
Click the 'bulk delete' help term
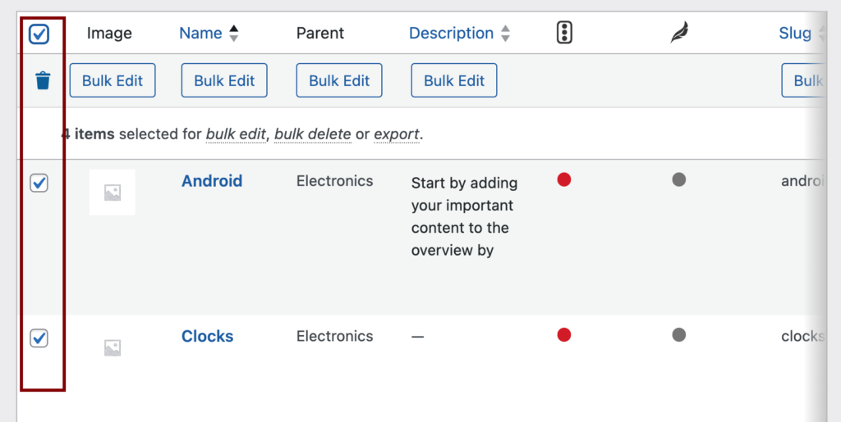tap(313, 134)
